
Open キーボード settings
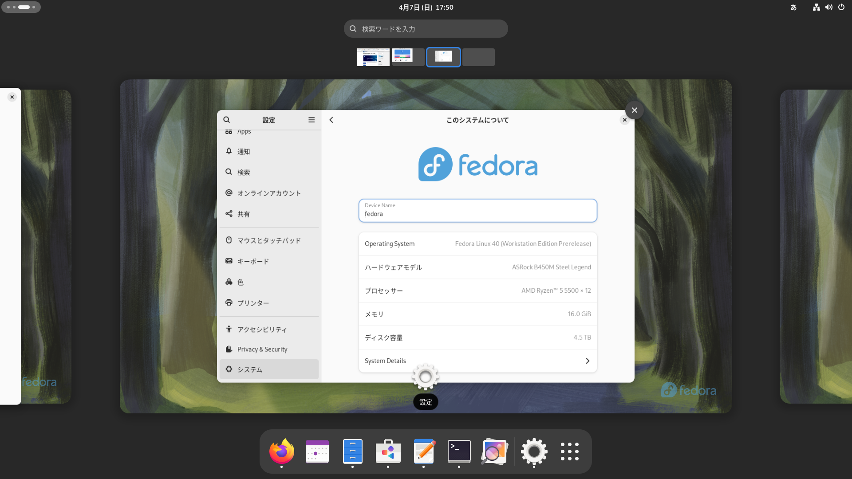coord(269,261)
